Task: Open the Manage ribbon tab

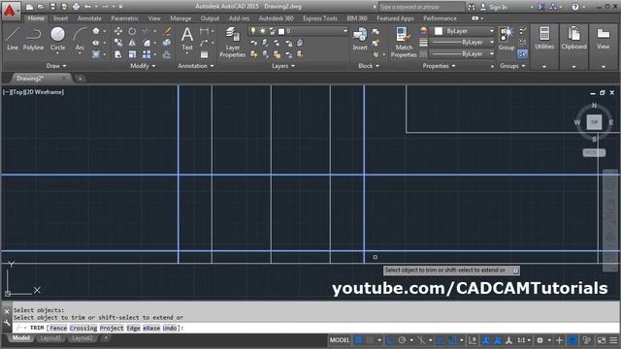Action: click(180, 18)
